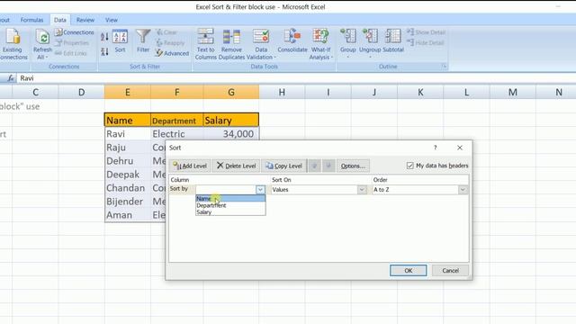Click the Move Down arrow in Sort dialog

point(328,166)
